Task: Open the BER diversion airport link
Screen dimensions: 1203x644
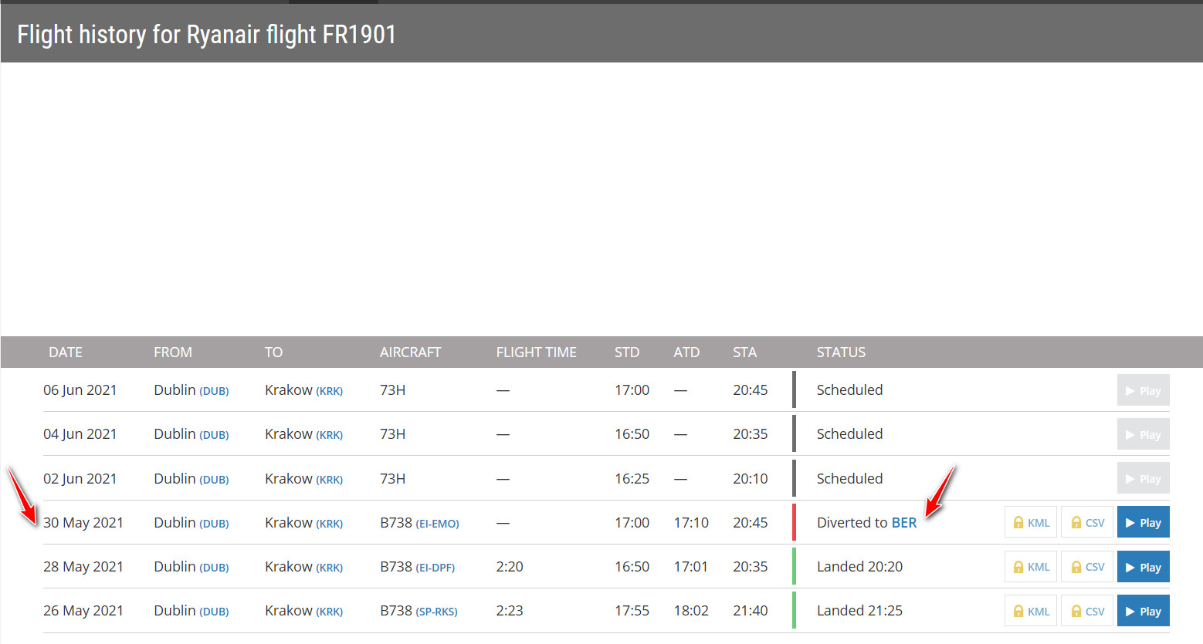Action: [x=904, y=522]
